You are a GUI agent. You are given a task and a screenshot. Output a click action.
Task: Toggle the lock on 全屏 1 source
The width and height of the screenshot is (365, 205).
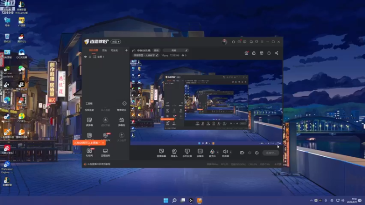click(90, 56)
